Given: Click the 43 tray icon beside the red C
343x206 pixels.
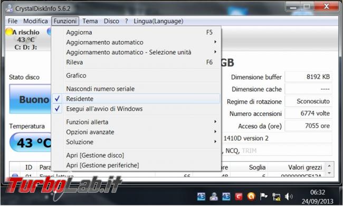Looking at the screenshot, I should pyautogui.click(x=226, y=197).
